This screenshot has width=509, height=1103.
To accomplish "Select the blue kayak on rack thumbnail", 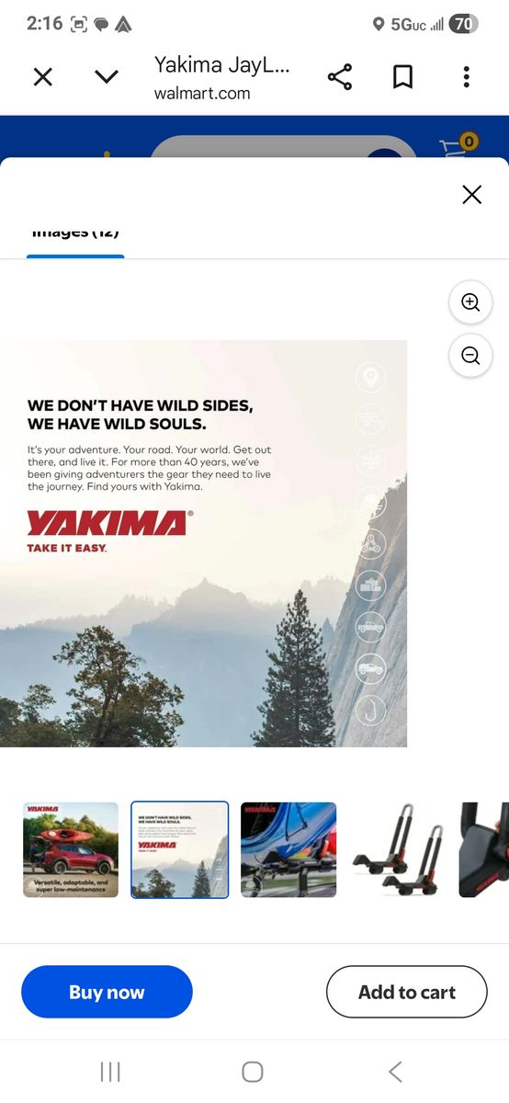I will click(288, 850).
